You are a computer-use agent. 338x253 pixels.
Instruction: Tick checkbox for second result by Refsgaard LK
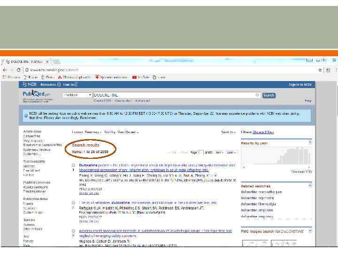[x=74, y=203]
